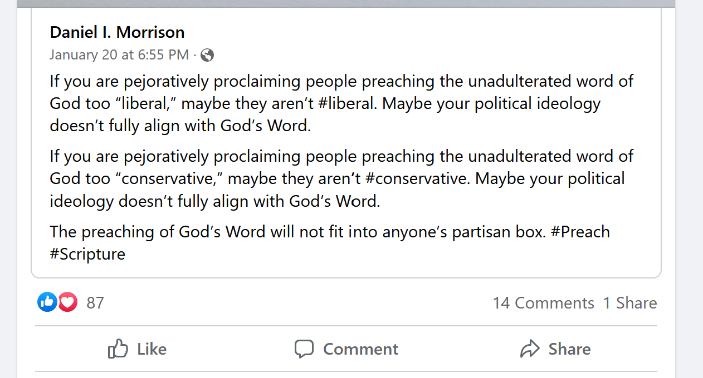The image size is (703, 378).
Task: Open Daniel I. Morrison's profile
Action: (117, 32)
